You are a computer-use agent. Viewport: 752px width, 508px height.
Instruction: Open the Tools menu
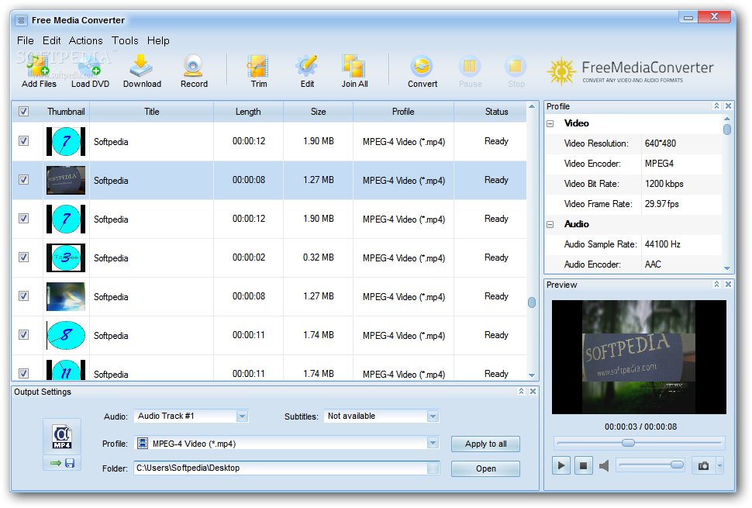(x=125, y=41)
